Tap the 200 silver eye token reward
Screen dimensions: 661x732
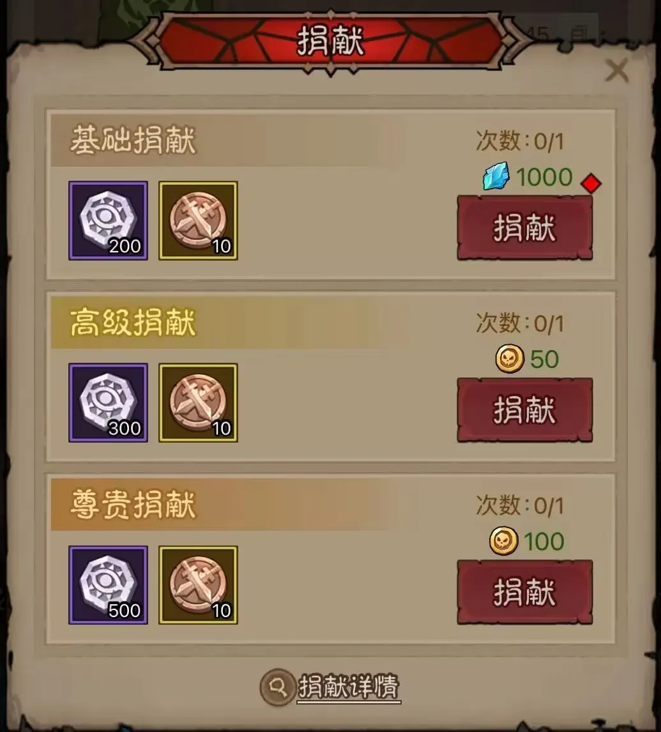click(x=109, y=220)
